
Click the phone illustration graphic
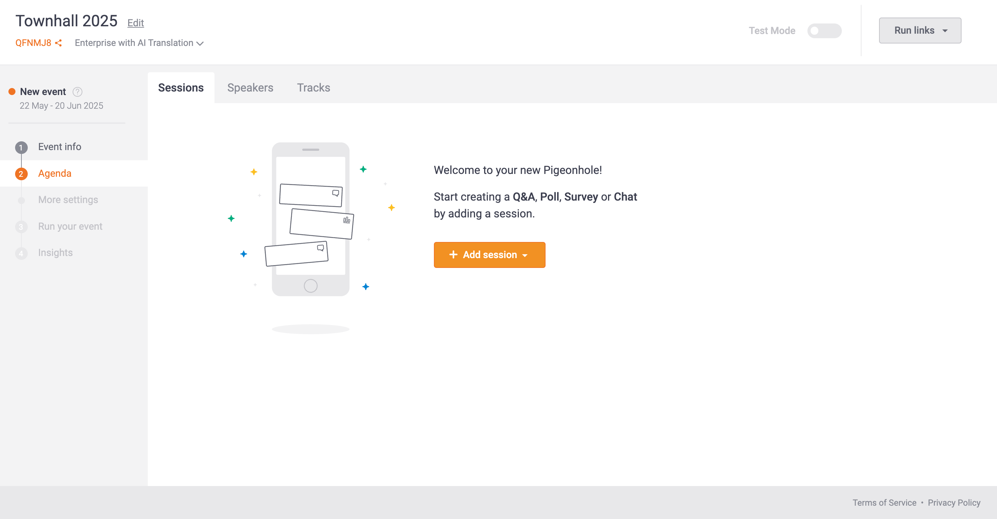click(310, 219)
